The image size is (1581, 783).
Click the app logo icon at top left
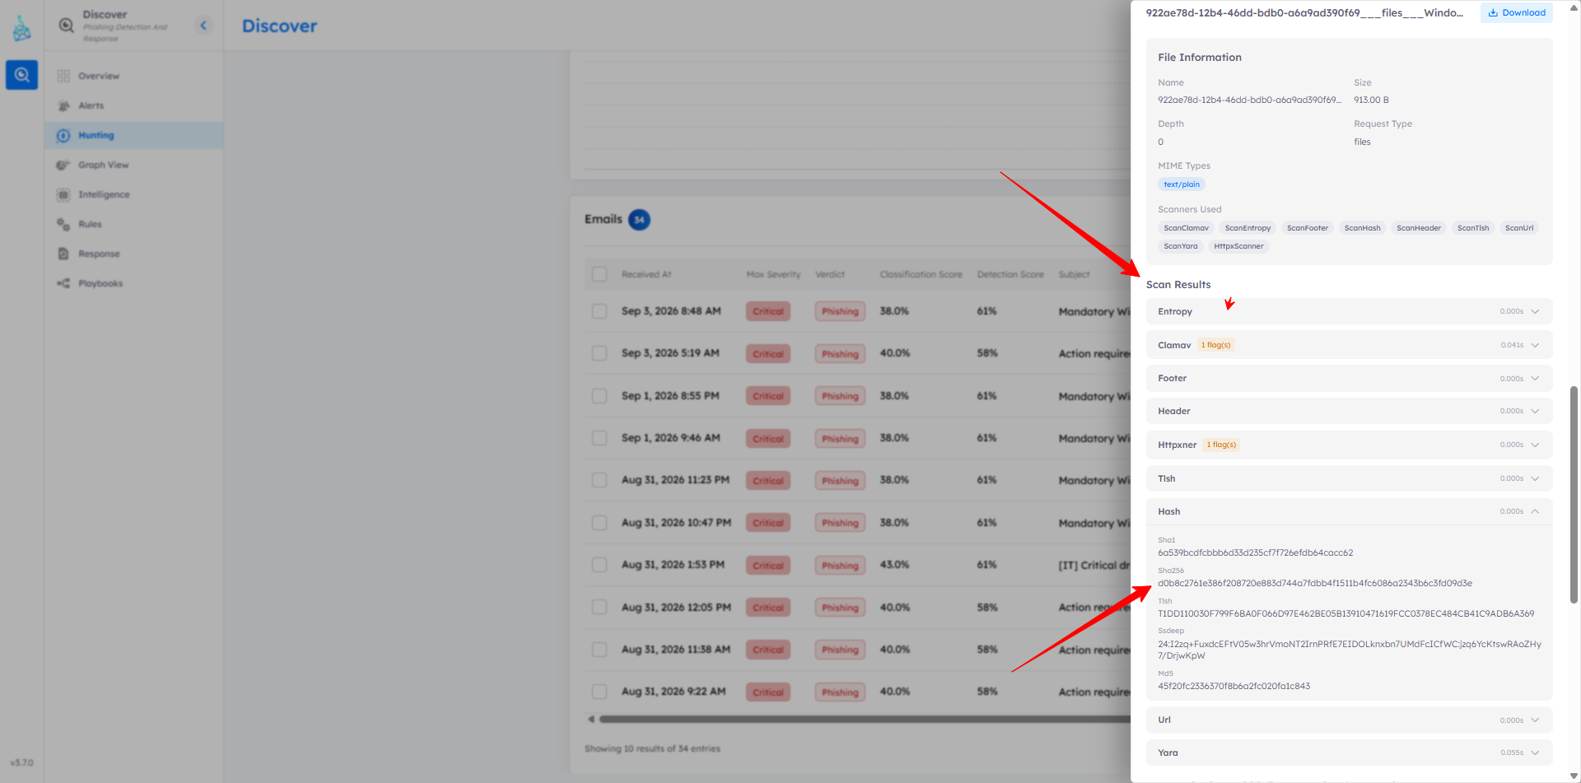(x=22, y=29)
